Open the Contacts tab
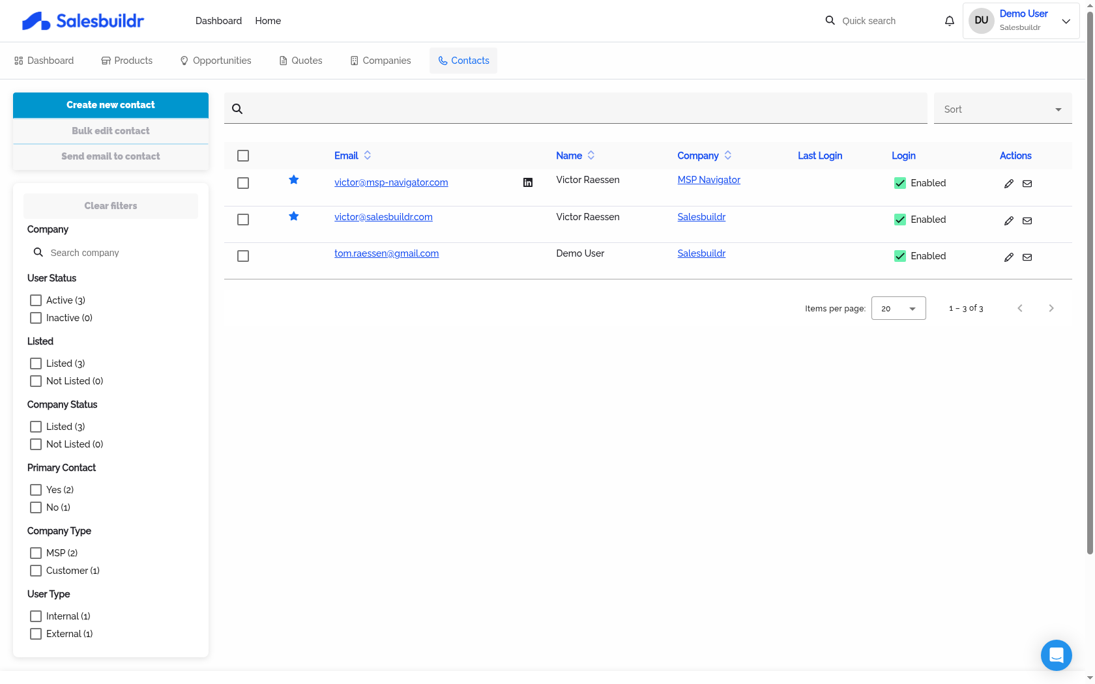 (x=463, y=61)
